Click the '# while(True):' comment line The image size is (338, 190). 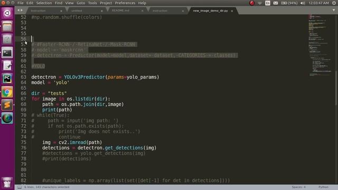pos(51,115)
